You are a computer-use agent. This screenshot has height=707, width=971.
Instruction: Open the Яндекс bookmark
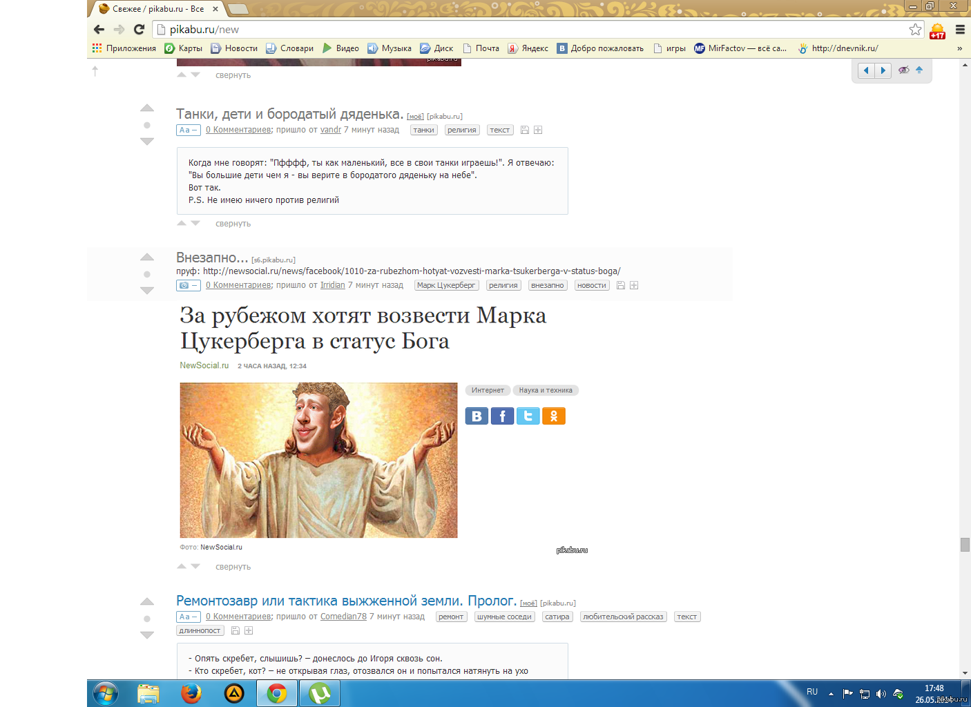click(x=528, y=48)
